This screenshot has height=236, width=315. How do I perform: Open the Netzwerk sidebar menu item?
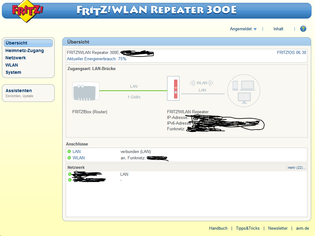pyautogui.click(x=16, y=58)
